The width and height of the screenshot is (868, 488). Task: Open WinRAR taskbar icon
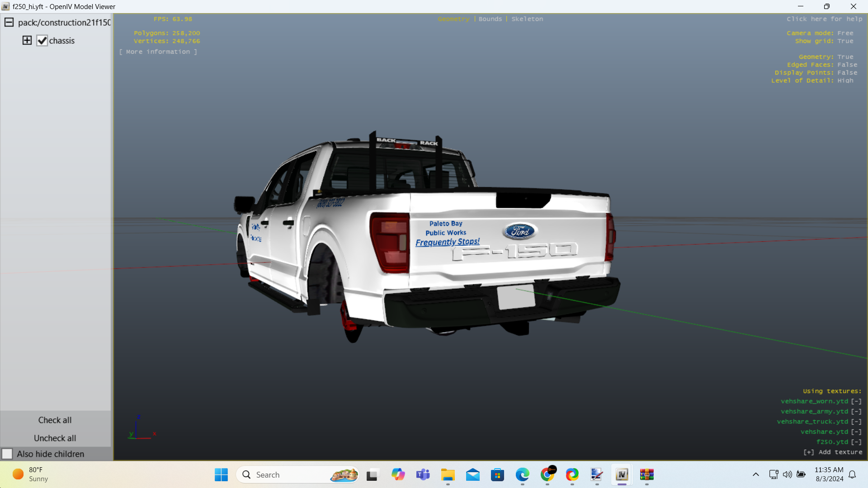click(x=646, y=475)
